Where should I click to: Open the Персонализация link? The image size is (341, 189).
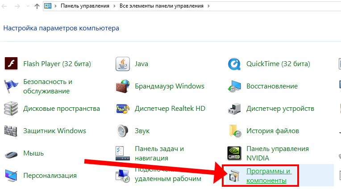coord(50,176)
